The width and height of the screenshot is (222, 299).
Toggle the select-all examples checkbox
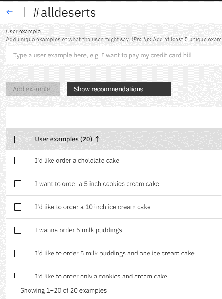tap(18, 140)
